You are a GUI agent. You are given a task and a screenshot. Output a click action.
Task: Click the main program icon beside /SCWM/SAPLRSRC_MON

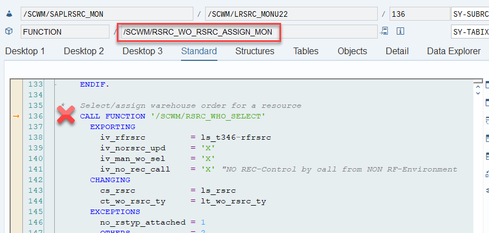(9, 14)
